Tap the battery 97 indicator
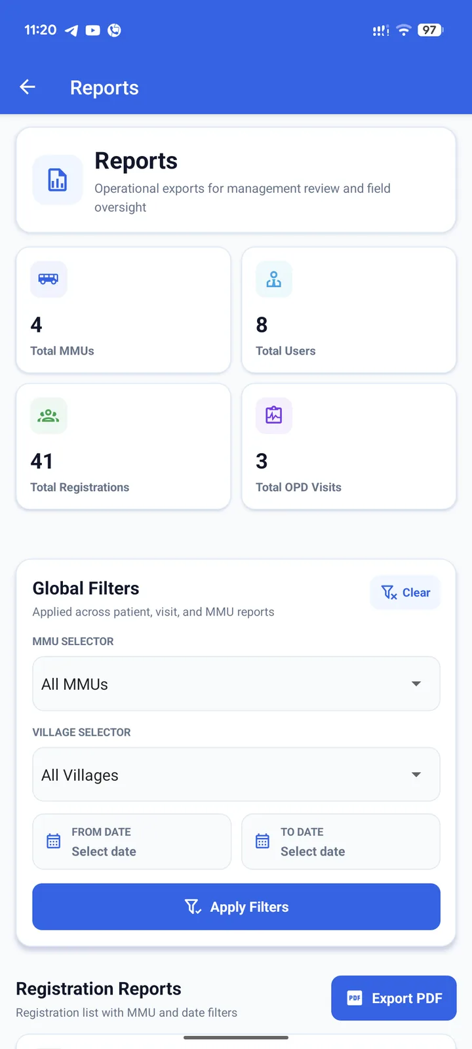Viewport: 472px width, 1049px height. 430,30
